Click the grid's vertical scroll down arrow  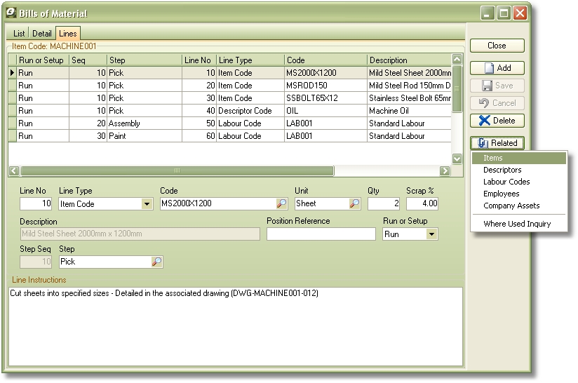(x=457, y=159)
